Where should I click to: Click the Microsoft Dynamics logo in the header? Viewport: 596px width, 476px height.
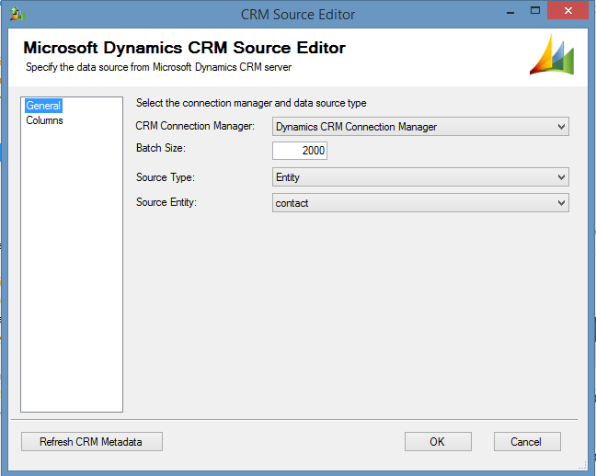pyautogui.click(x=552, y=57)
